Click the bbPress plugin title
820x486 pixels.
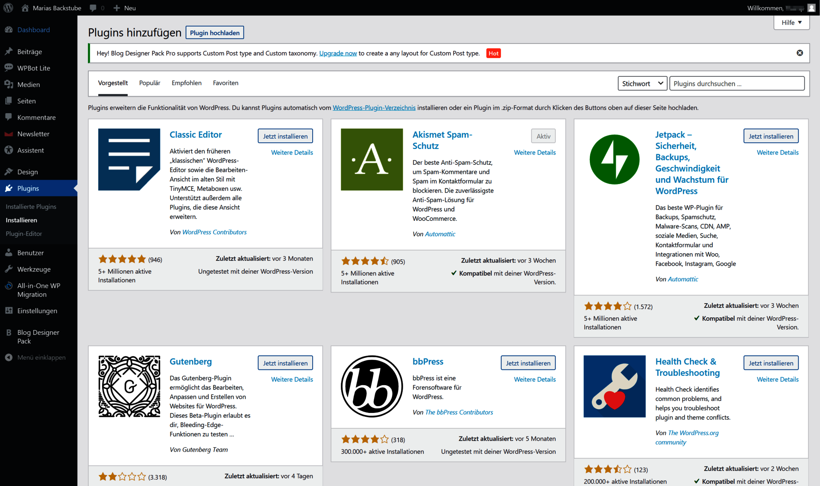coord(428,361)
